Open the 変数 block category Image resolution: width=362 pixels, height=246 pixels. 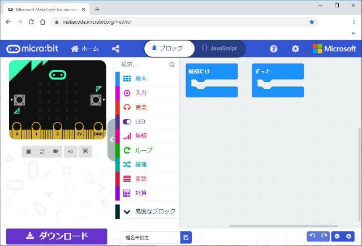coord(147,179)
